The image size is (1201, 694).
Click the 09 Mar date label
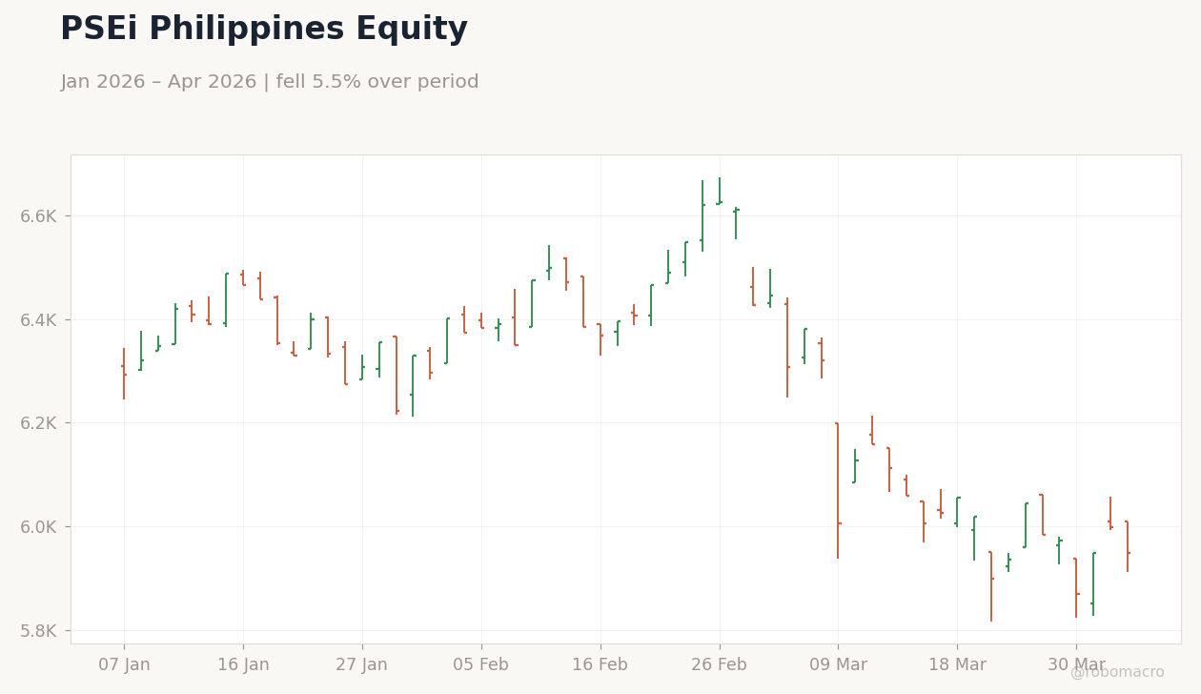(x=838, y=665)
